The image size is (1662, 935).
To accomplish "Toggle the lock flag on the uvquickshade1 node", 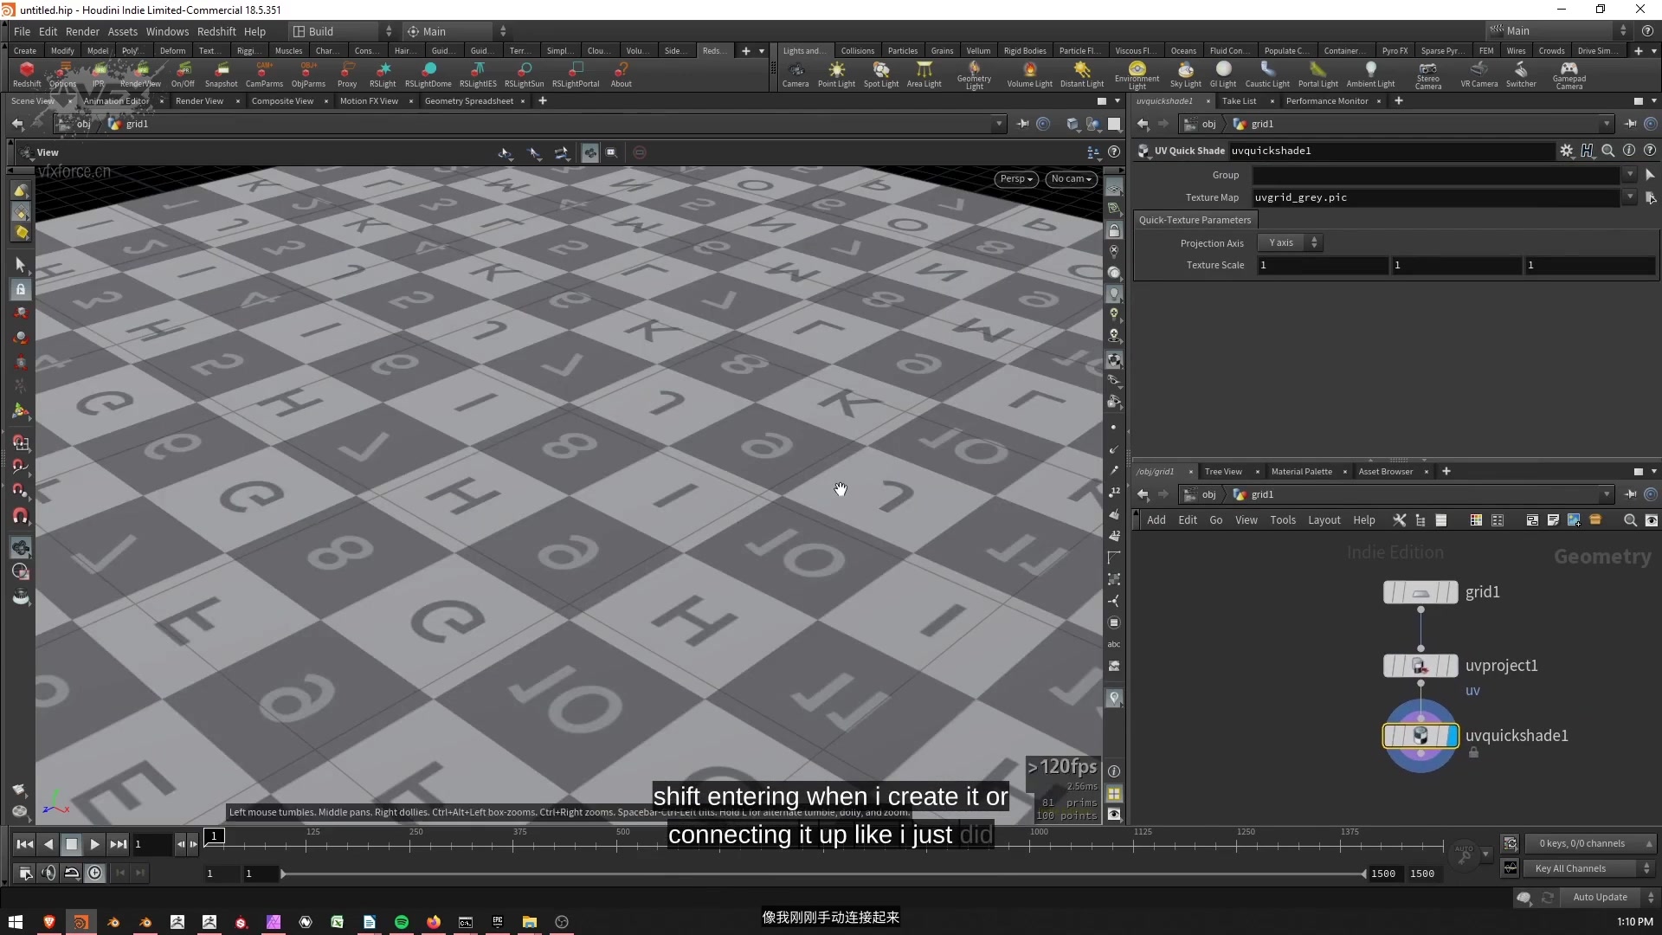I will coord(1473,753).
